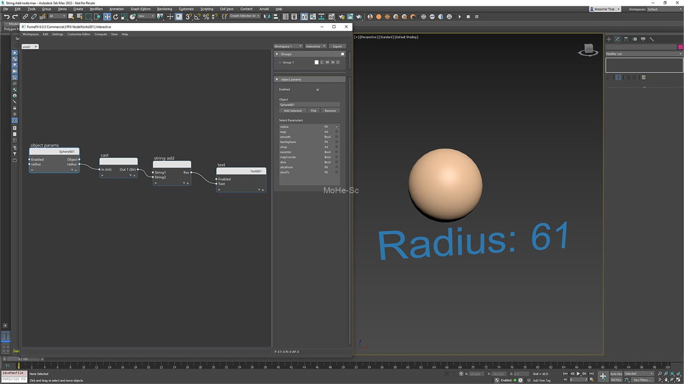Viewport: 684px width, 384px height.
Task: Collapse the object params rollout
Action: (x=277, y=80)
